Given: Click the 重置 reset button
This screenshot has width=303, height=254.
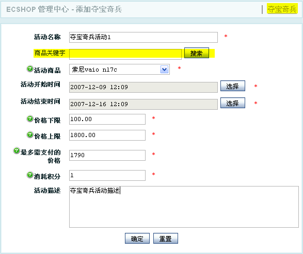Looking at the screenshot, I should (x=166, y=239).
